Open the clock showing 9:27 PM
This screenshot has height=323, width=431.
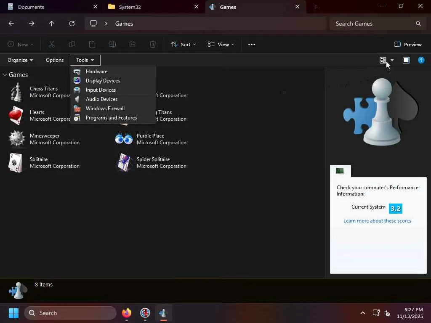pos(410,313)
